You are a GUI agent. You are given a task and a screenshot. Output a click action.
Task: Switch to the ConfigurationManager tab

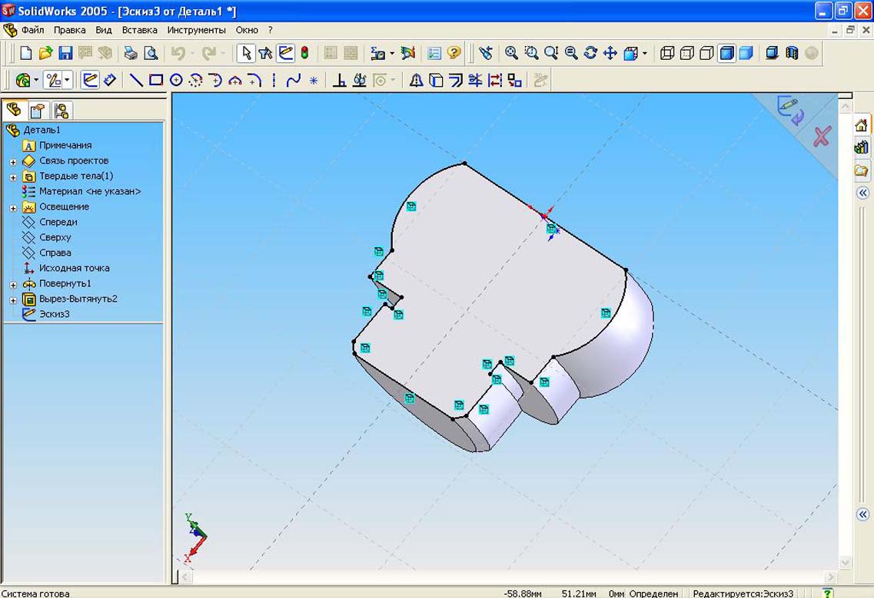pyautogui.click(x=61, y=111)
